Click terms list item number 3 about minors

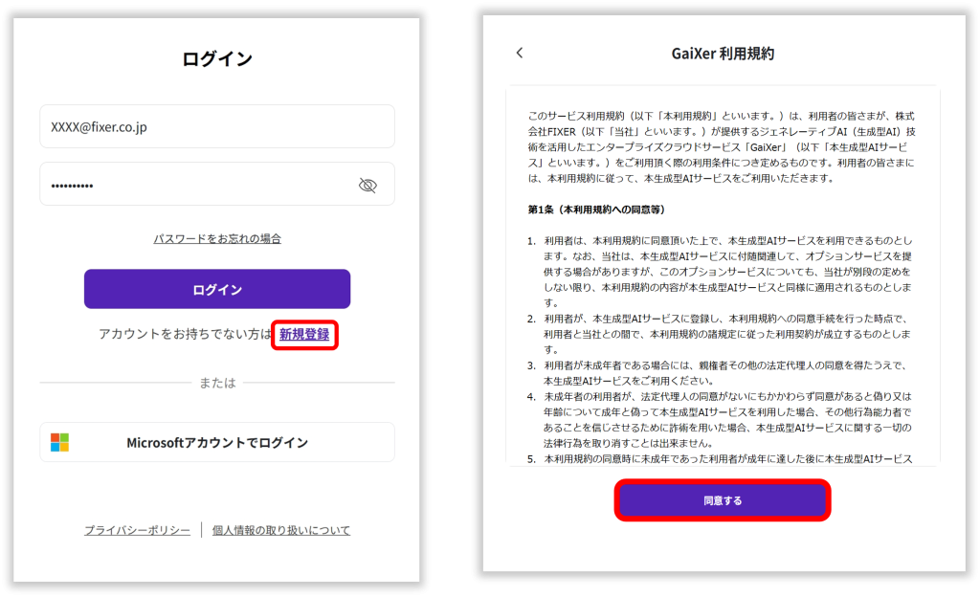click(727, 372)
